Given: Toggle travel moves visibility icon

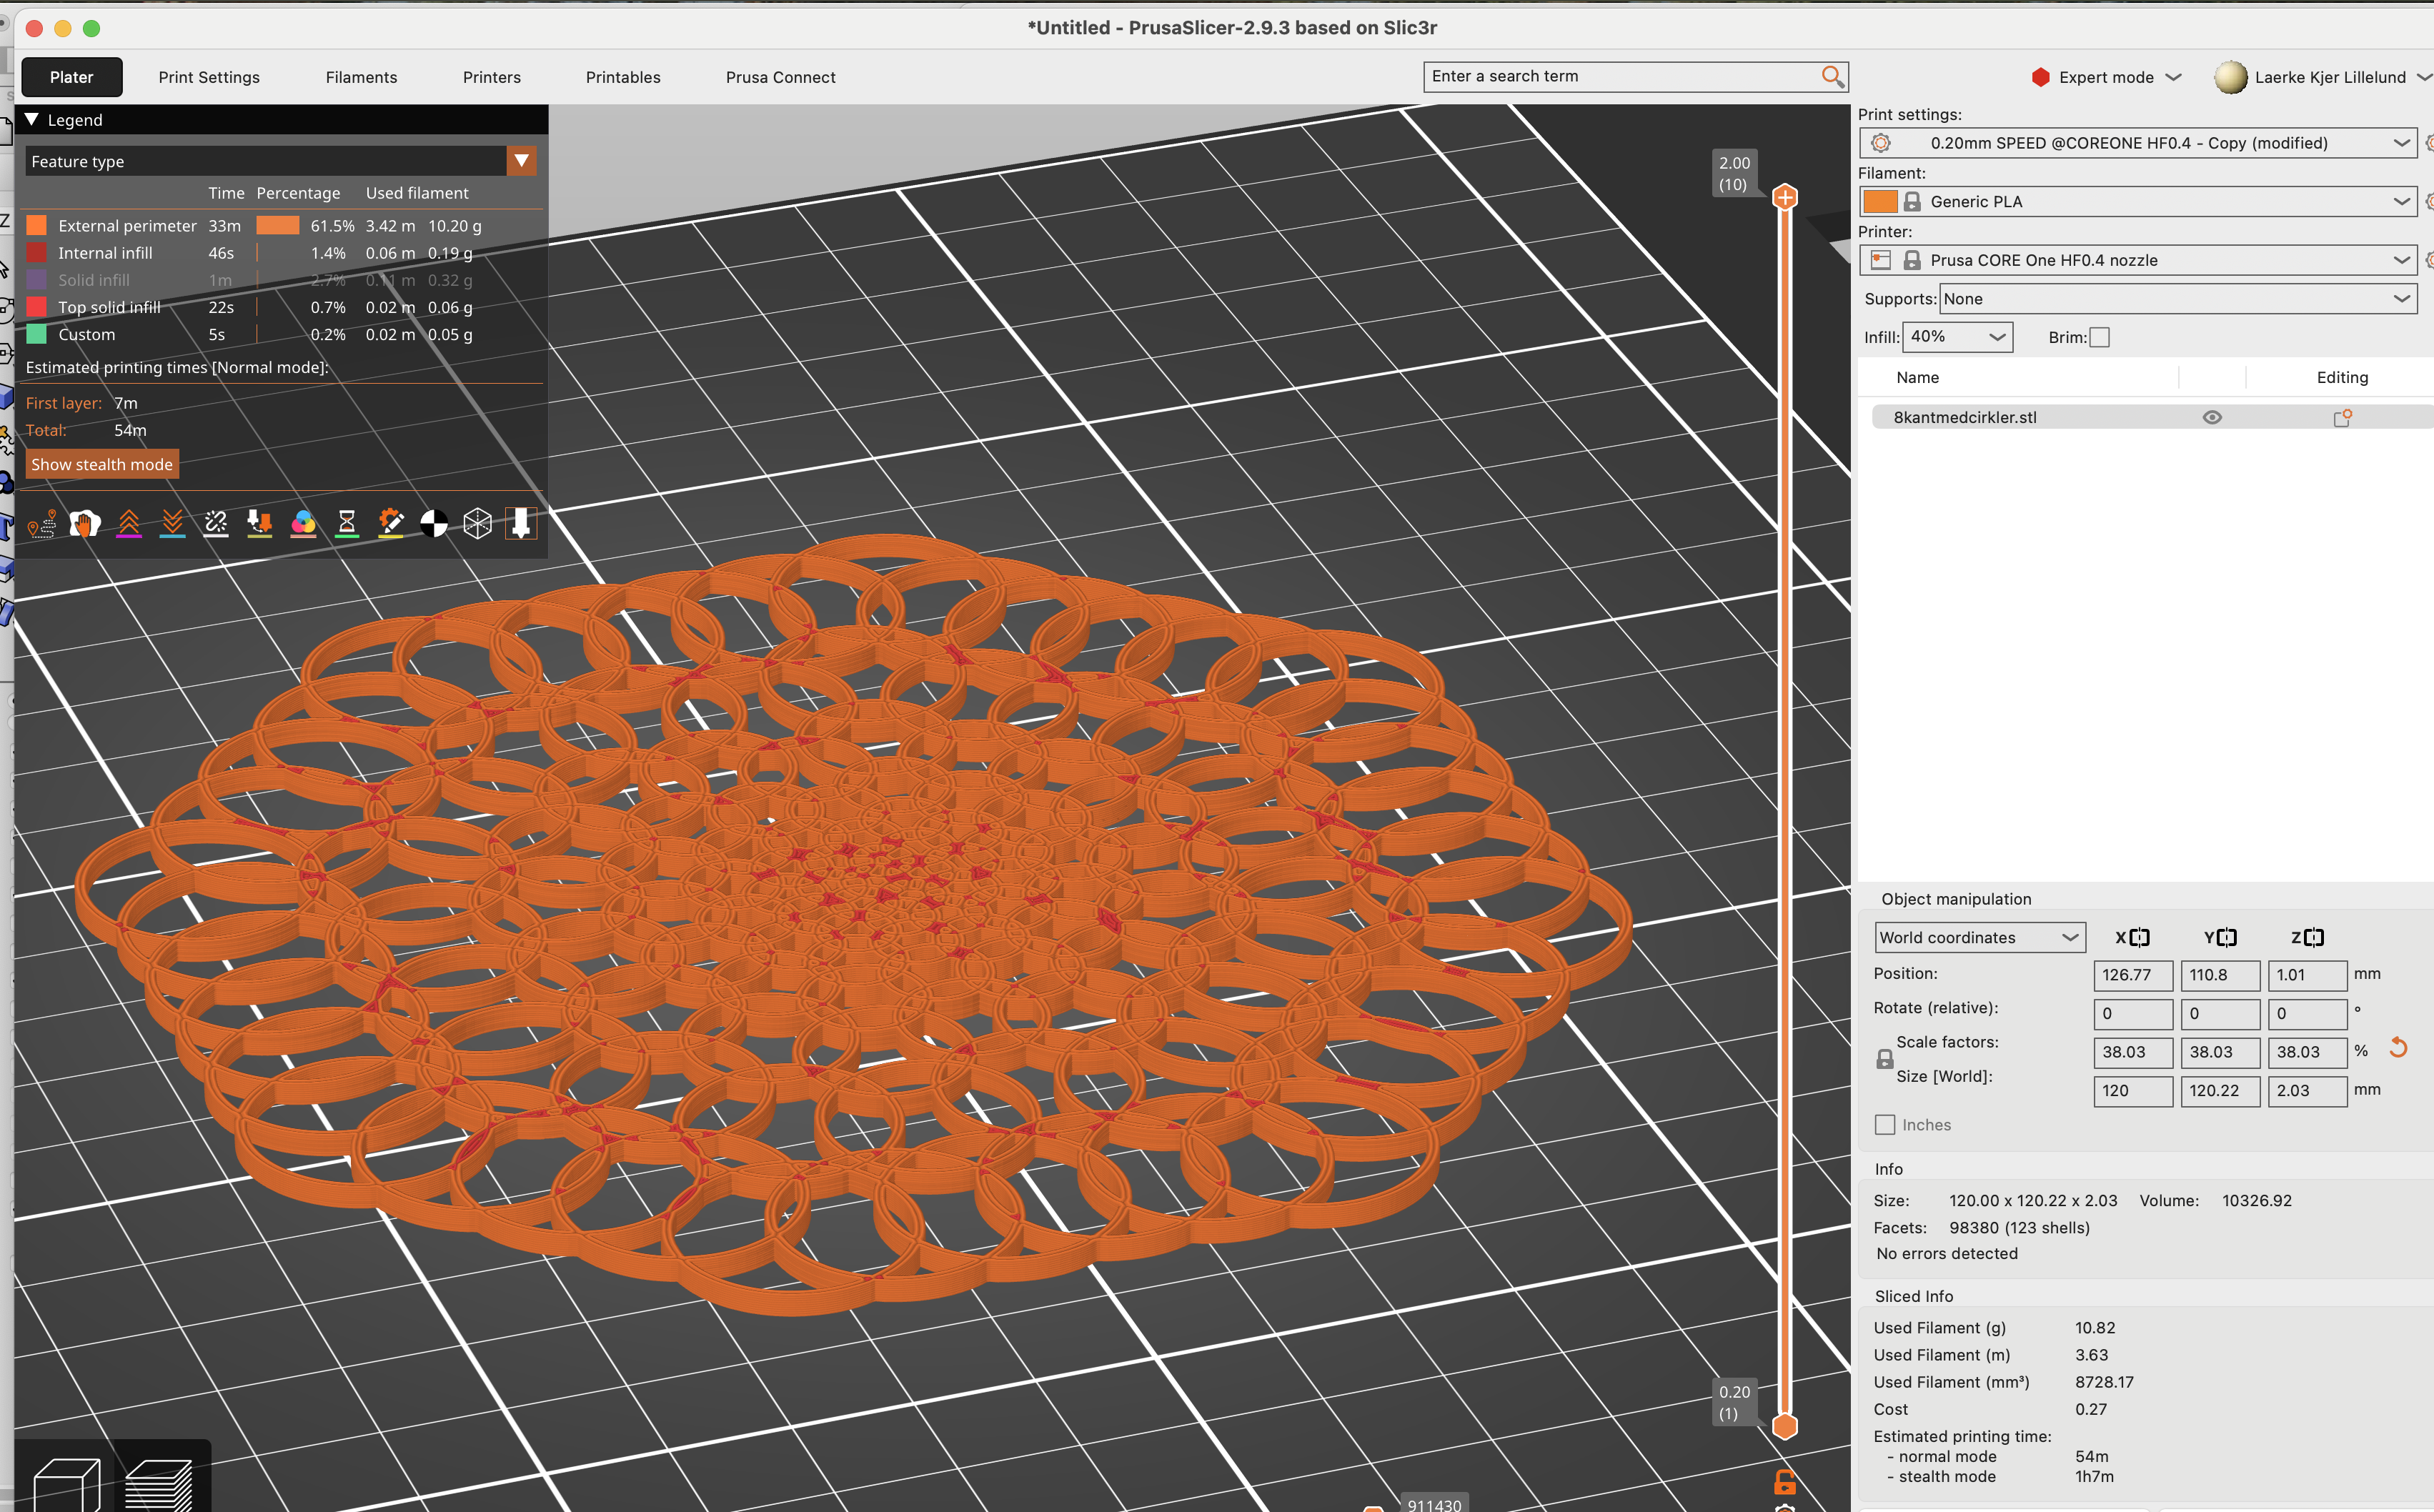Looking at the screenshot, I should (x=41, y=523).
